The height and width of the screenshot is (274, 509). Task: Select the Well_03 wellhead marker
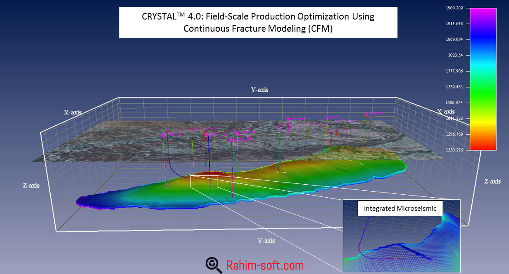tap(231, 140)
